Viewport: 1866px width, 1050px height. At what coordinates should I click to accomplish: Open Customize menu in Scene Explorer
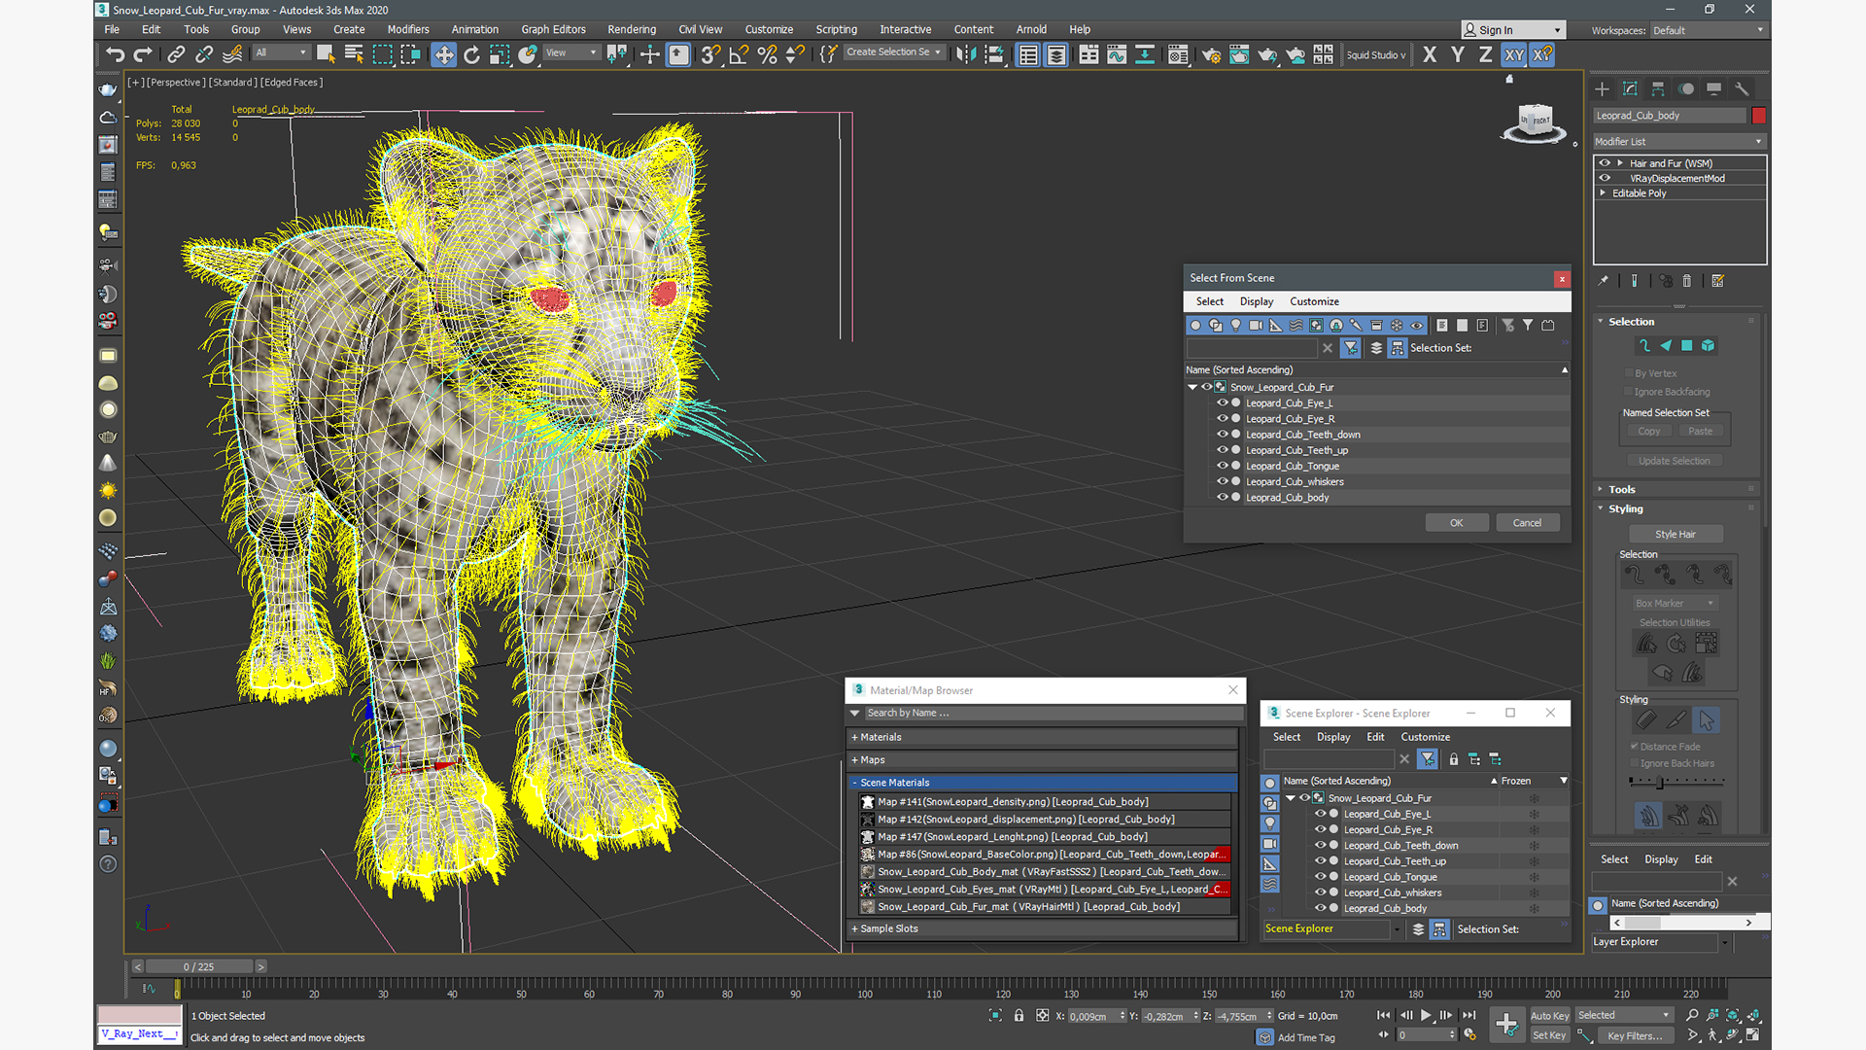click(1425, 737)
